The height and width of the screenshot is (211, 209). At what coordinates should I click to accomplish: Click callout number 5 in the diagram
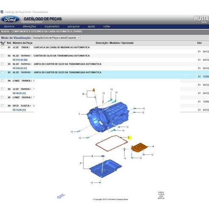point(83,94)
